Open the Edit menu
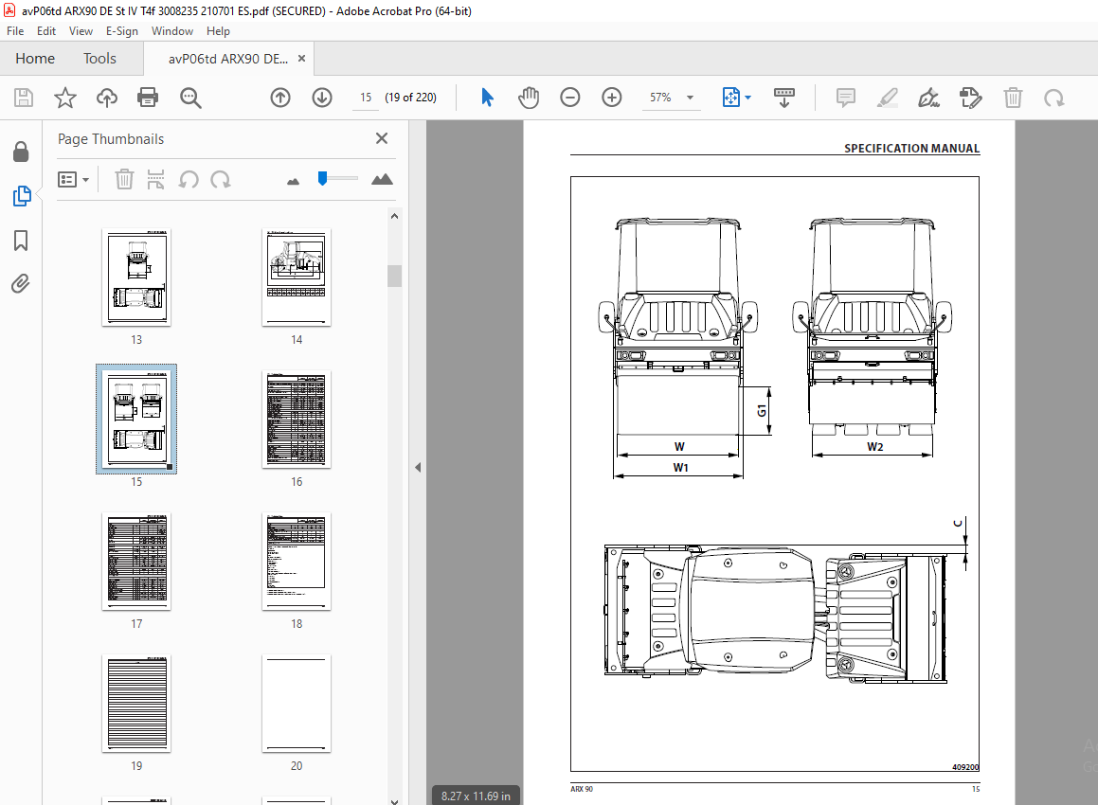 [x=46, y=31]
